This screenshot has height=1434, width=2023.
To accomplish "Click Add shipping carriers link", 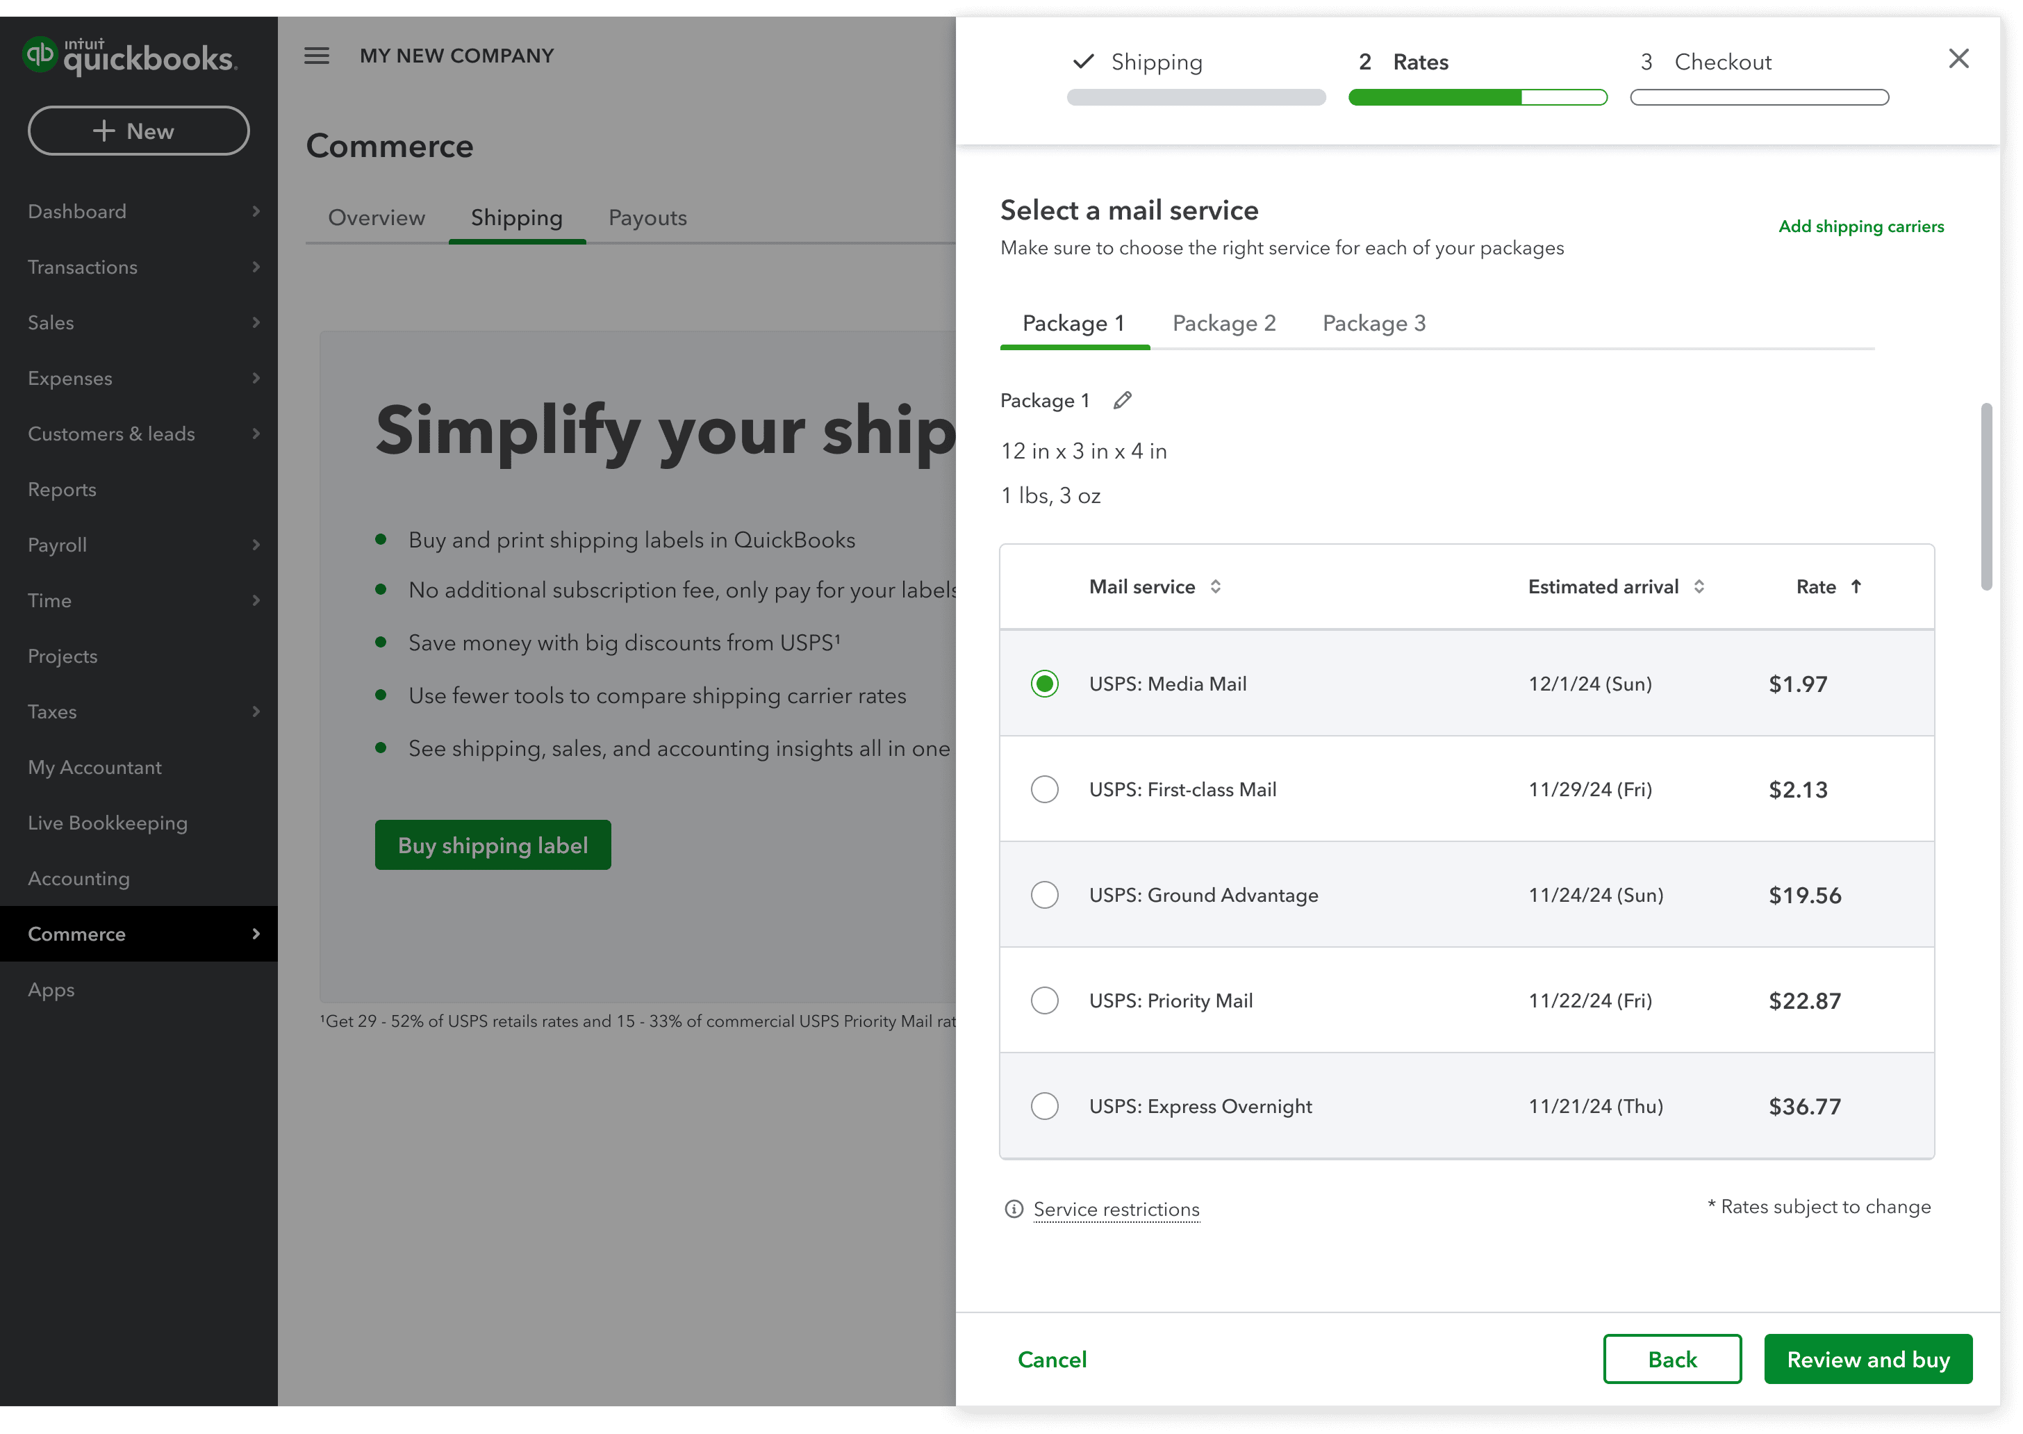I will tap(1861, 226).
